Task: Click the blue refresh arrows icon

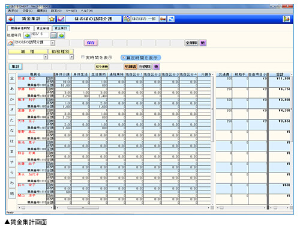Action: point(171,19)
